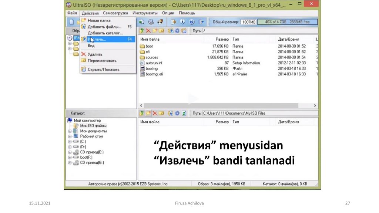
Task: Click the 1807MB total size field
Action: pos(248,22)
